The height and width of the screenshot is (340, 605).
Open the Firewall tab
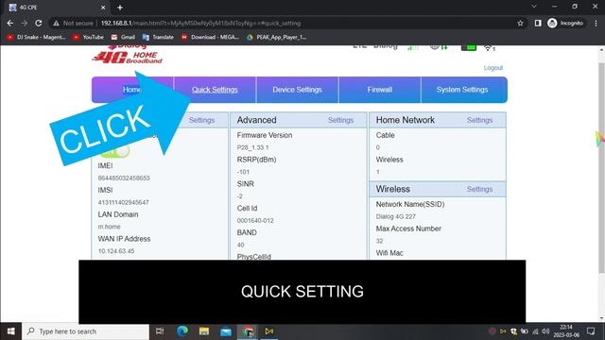click(x=380, y=90)
